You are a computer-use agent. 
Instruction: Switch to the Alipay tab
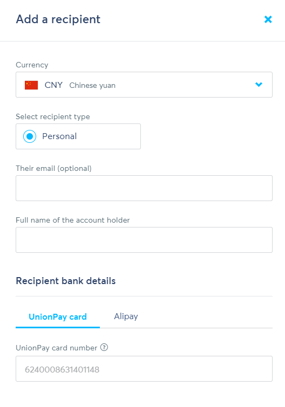click(126, 316)
